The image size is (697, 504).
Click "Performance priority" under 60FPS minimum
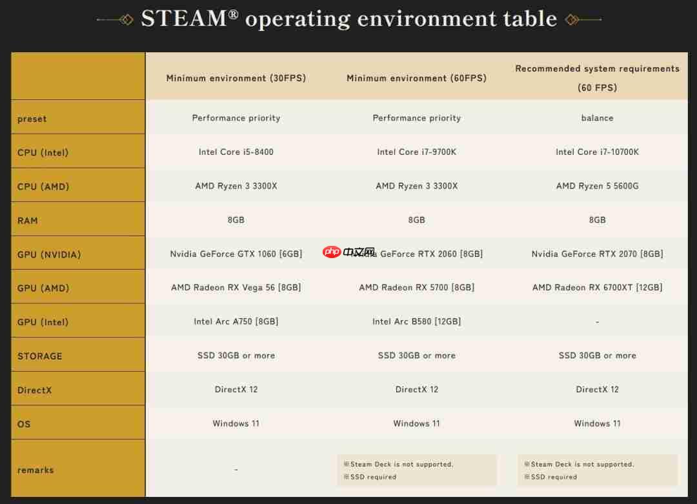click(x=416, y=118)
